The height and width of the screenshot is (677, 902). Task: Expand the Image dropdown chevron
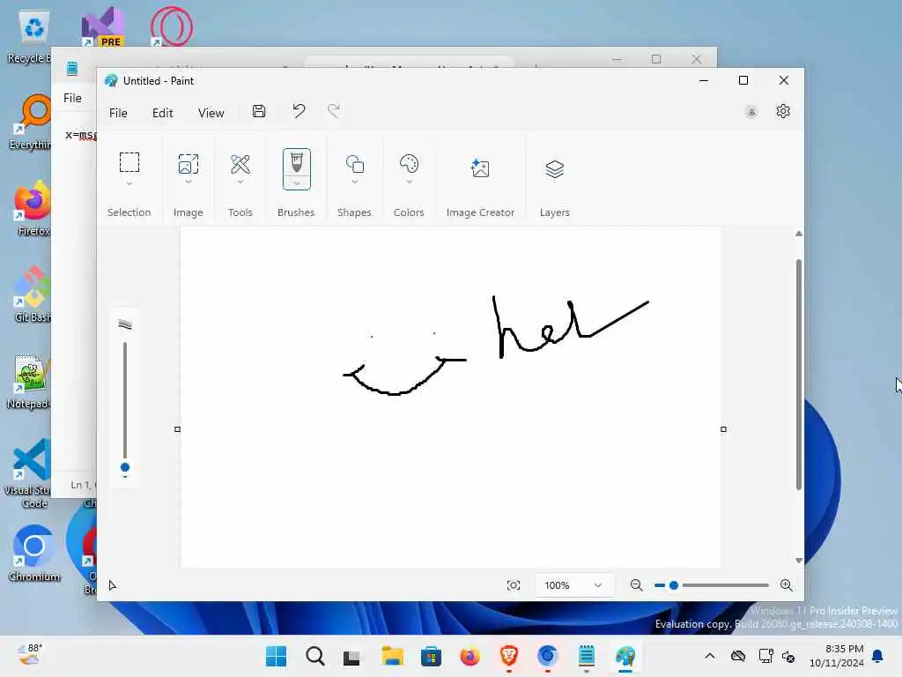189,182
